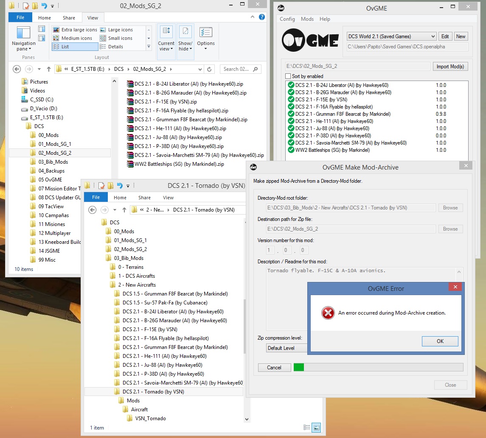Click the major version number field
The width and height of the screenshot is (486, 438).
coord(270,250)
